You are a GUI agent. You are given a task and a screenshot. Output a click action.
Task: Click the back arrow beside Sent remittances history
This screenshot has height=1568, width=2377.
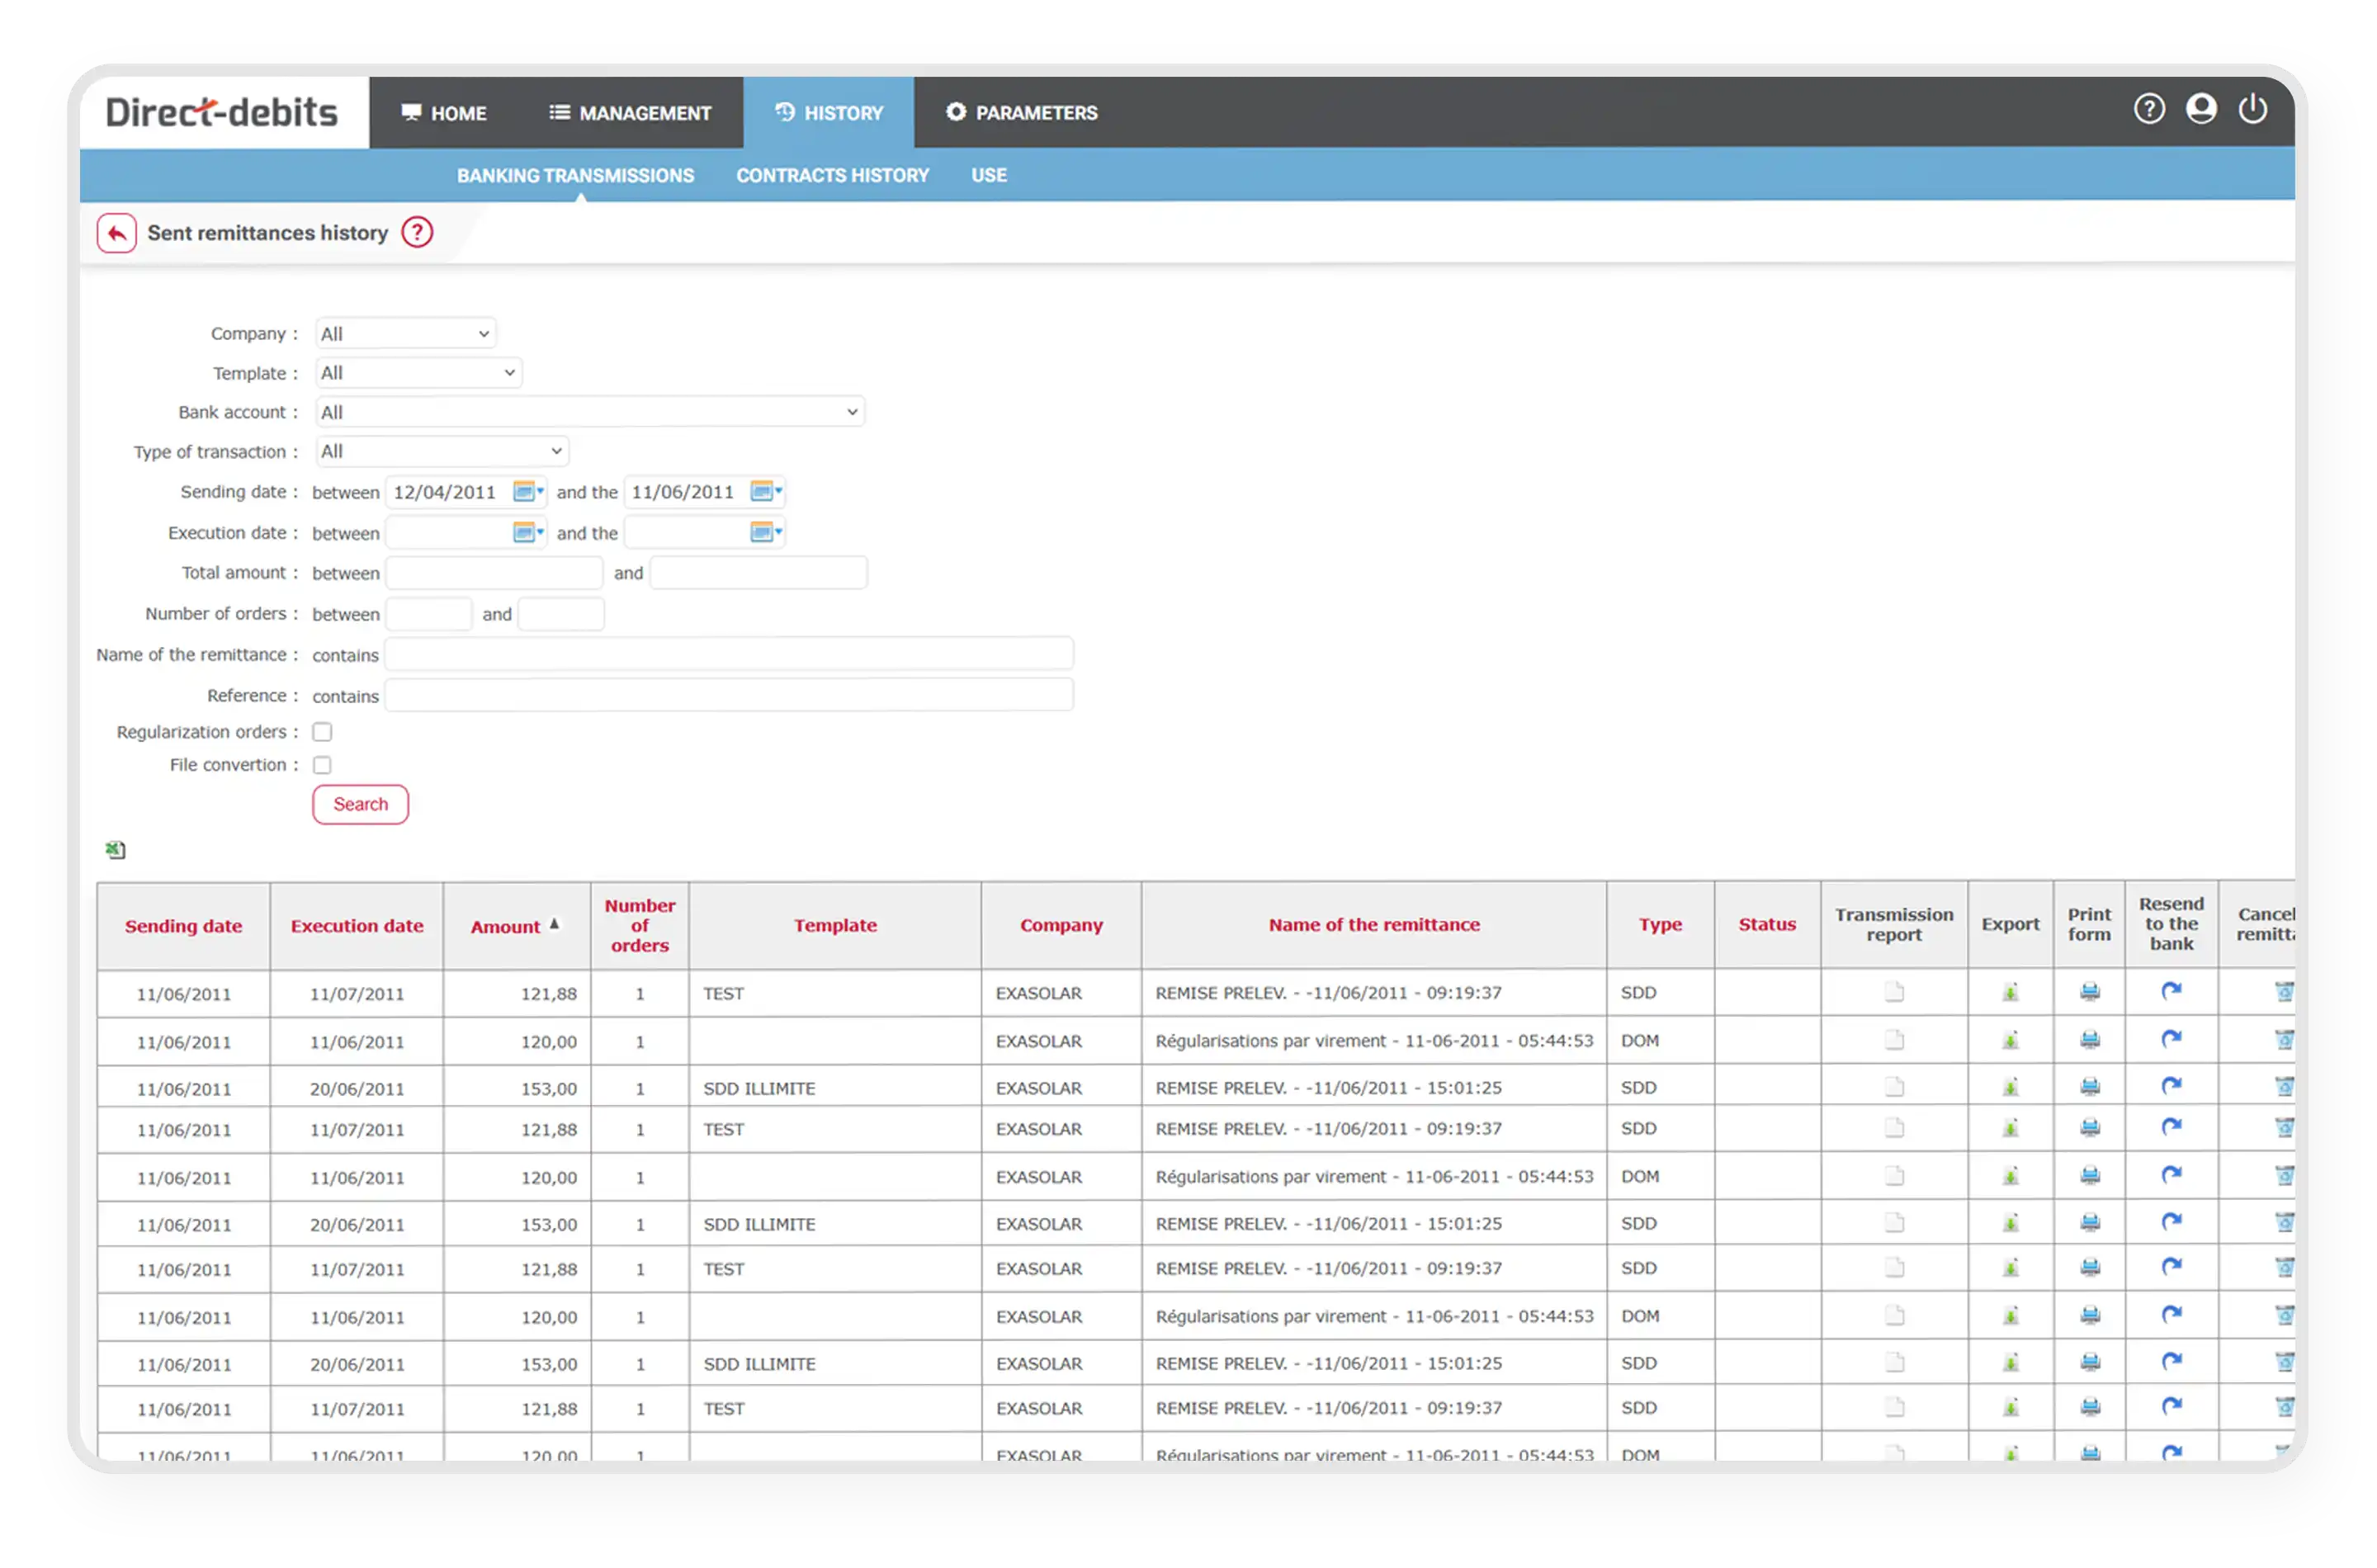tap(117, 233)
